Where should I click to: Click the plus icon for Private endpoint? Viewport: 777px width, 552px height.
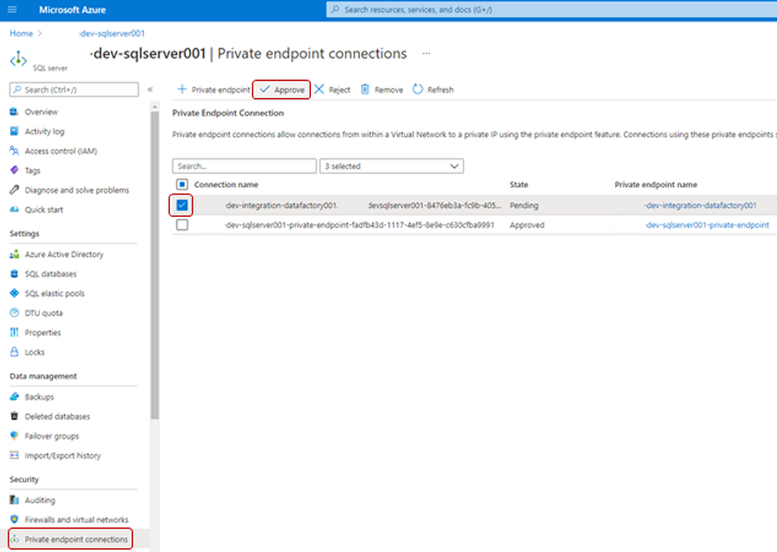tap(182, 90)
